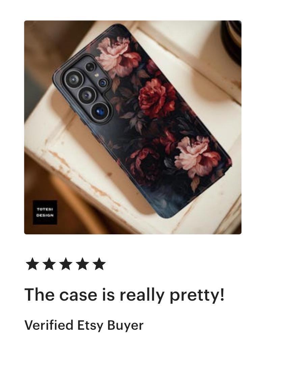Click the fourth rating star

[x=82, y=264]
